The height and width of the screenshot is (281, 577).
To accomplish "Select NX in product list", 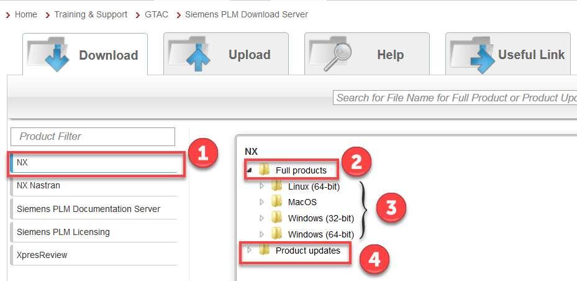I will tap(94, 162).
